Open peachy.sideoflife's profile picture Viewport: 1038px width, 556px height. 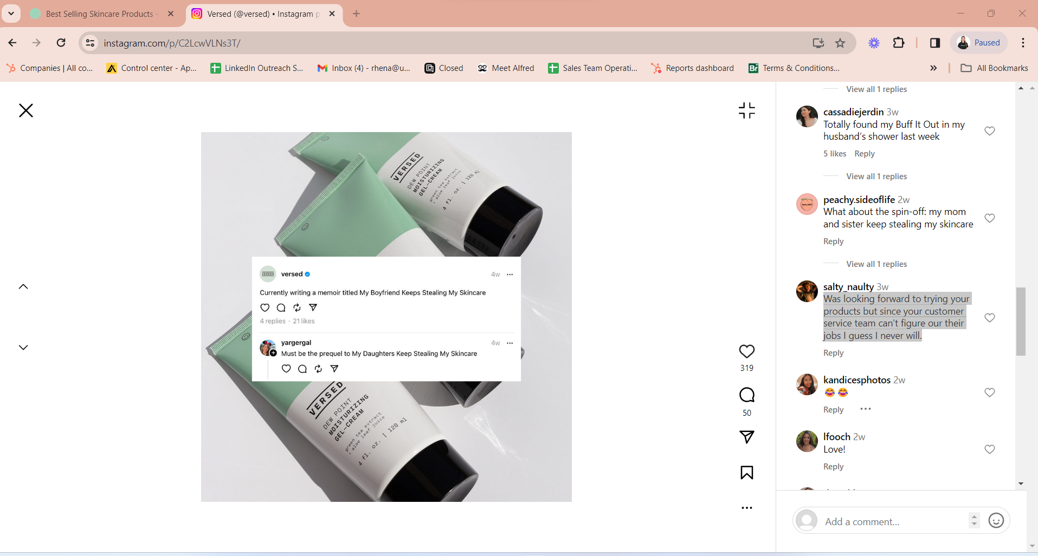[807, 204]
